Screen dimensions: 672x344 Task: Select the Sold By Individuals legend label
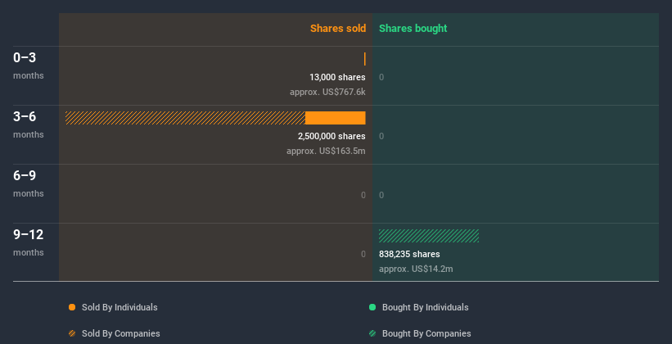[x=120, y=307]
